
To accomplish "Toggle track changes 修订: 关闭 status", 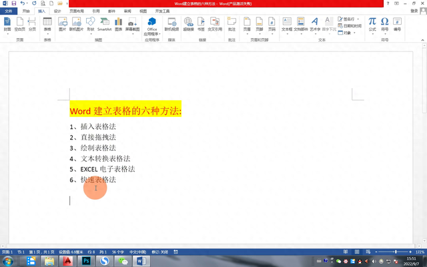I will [159, 252].
